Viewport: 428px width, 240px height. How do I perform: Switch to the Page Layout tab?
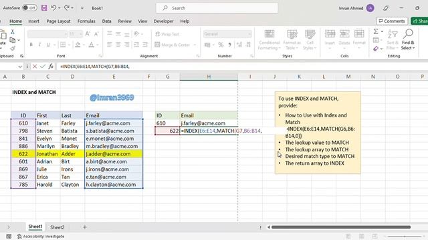pos(58,21)
